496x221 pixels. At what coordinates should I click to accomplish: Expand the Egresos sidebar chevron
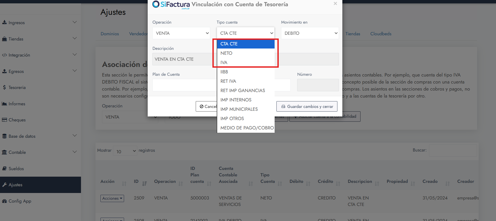click(x=75, y=71)
